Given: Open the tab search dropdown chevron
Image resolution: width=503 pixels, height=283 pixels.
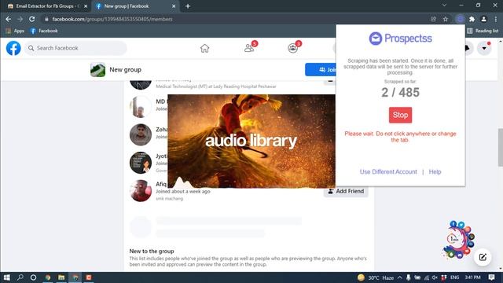Looking at the screenshot, I should click(x=444, y=6).
